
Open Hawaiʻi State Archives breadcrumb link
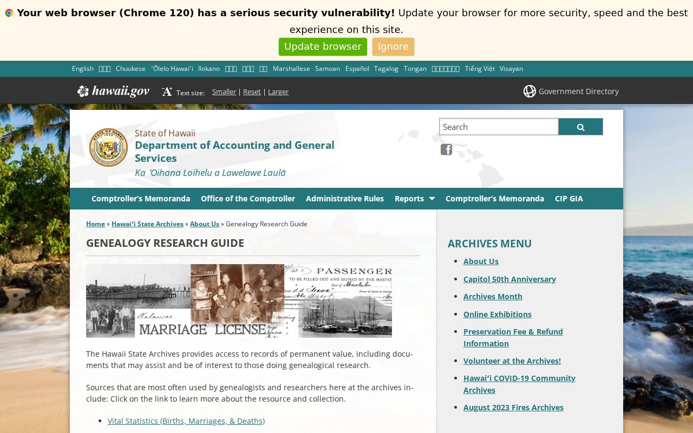click(147, 224)
